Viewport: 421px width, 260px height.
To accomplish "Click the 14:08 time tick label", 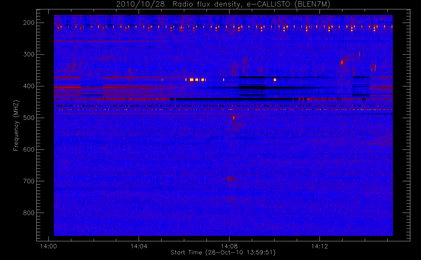I will [229, 246].
